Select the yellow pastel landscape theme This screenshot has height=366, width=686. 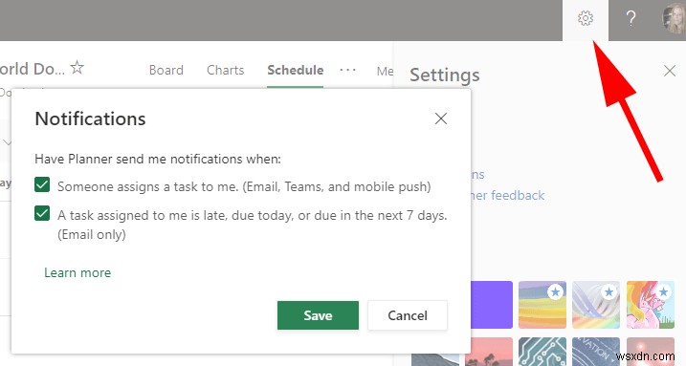click(542, 305)
